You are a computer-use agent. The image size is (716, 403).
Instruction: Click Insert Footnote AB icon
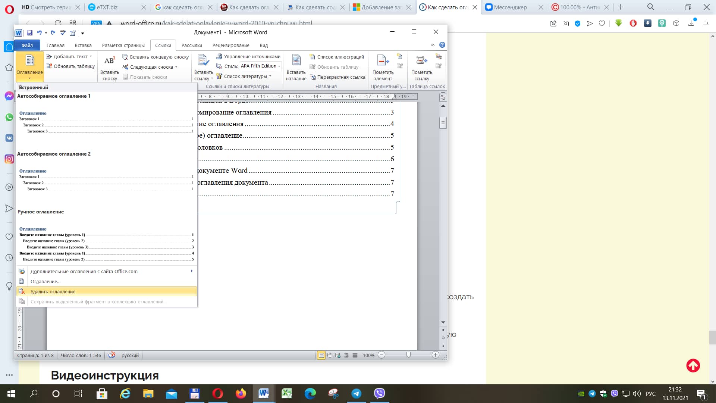[110, 61]
